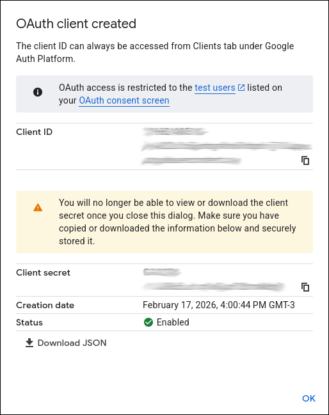Image resolution: width=329 pixels, height=415 pixels.
Task: Click the OAuth client created heading
Action: pyautogui.click(x=76, y=24)
